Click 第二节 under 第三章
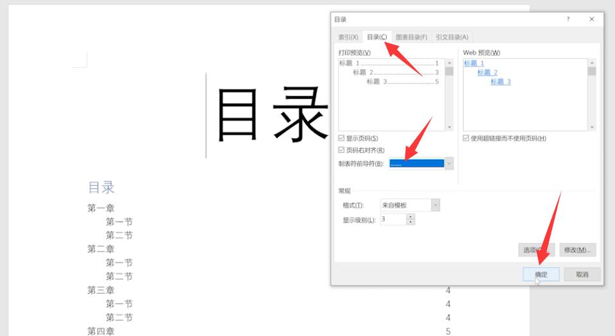Viewport: 615px width, 336px height. tap(119, 317)
